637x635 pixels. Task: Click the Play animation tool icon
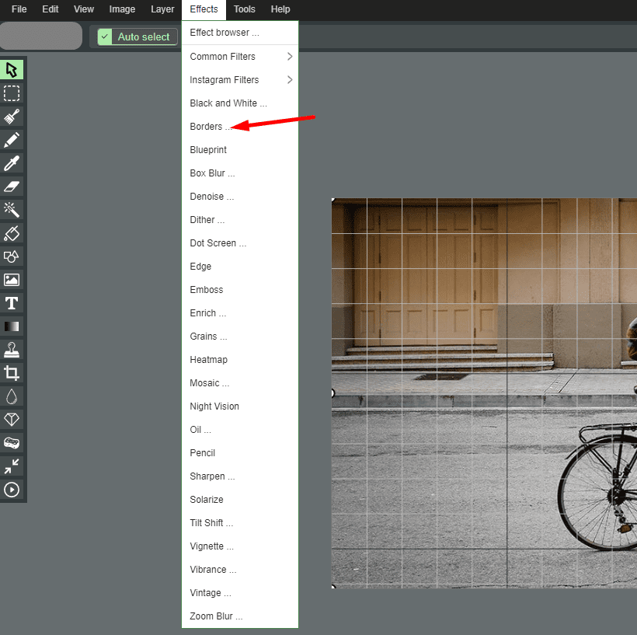pyautogui.click(x=12, y=490)
